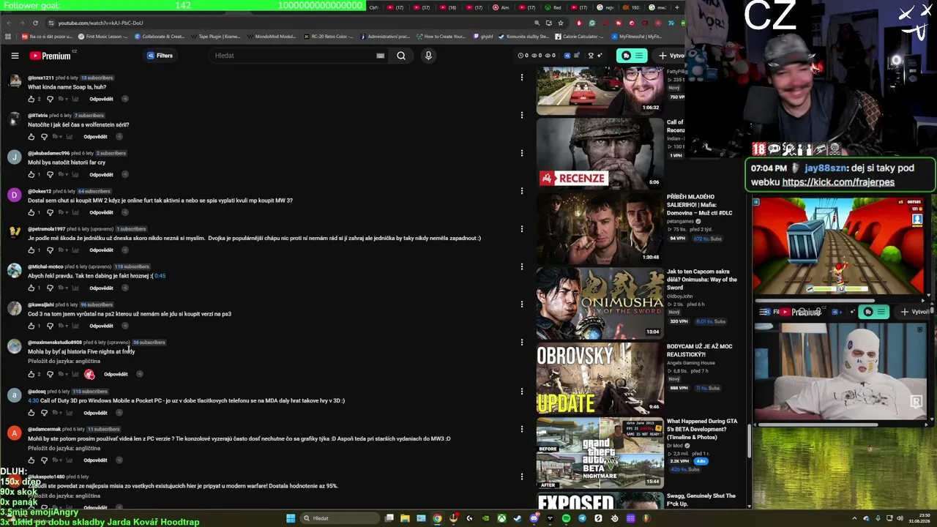Open 'PŘÍBĚH MLADÉHO SALIERIHO' video title
Screen dimensions: 937x527
(x=700, y=205)
